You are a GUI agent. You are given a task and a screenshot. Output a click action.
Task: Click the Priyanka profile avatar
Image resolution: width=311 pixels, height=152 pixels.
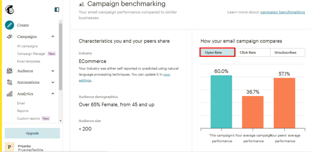click(x=9, y=147)
